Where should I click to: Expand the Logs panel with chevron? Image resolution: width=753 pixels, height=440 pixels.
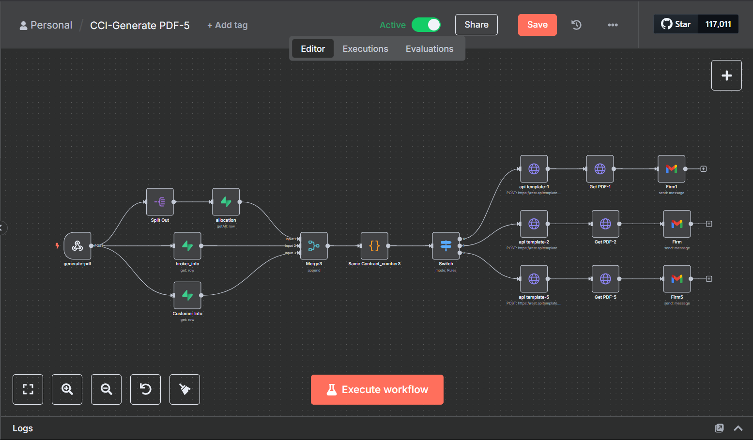click(x=738, y=428)
